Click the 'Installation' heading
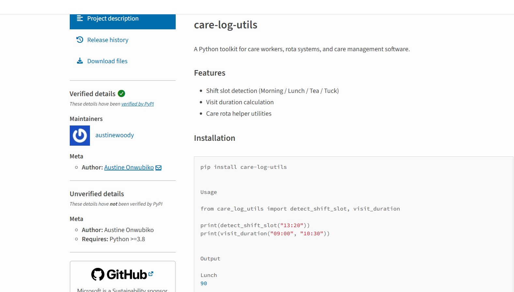The width and height of the screenshot is (514, 292). tap(214, 138)
